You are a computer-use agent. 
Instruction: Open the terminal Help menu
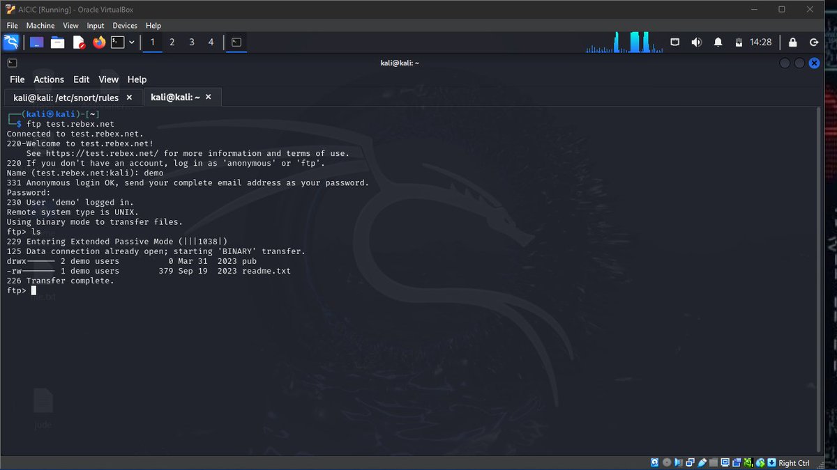tap(137, 79)
